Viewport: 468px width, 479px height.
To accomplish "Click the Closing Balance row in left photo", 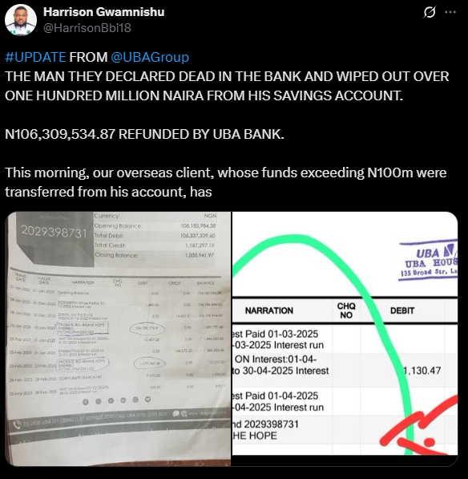I will tap(155, 255).
